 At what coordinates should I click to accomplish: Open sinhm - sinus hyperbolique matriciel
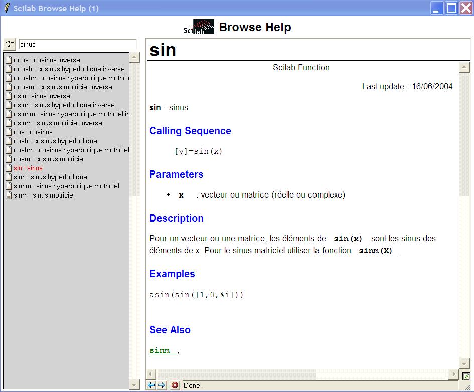(x=66, y=186)
